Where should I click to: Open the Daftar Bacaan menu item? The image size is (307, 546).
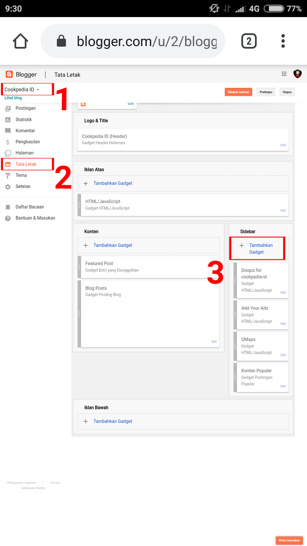(30, 207)
